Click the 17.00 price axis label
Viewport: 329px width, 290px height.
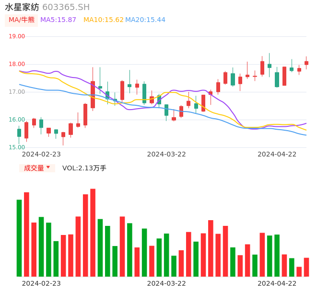17,92
